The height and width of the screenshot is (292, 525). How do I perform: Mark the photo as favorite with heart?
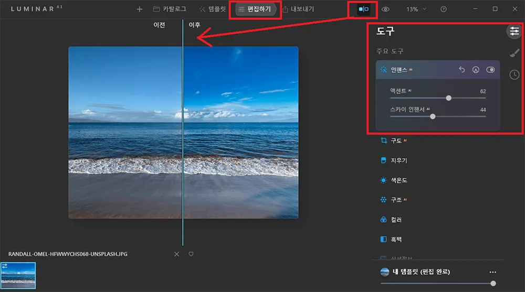coord(191,254)
